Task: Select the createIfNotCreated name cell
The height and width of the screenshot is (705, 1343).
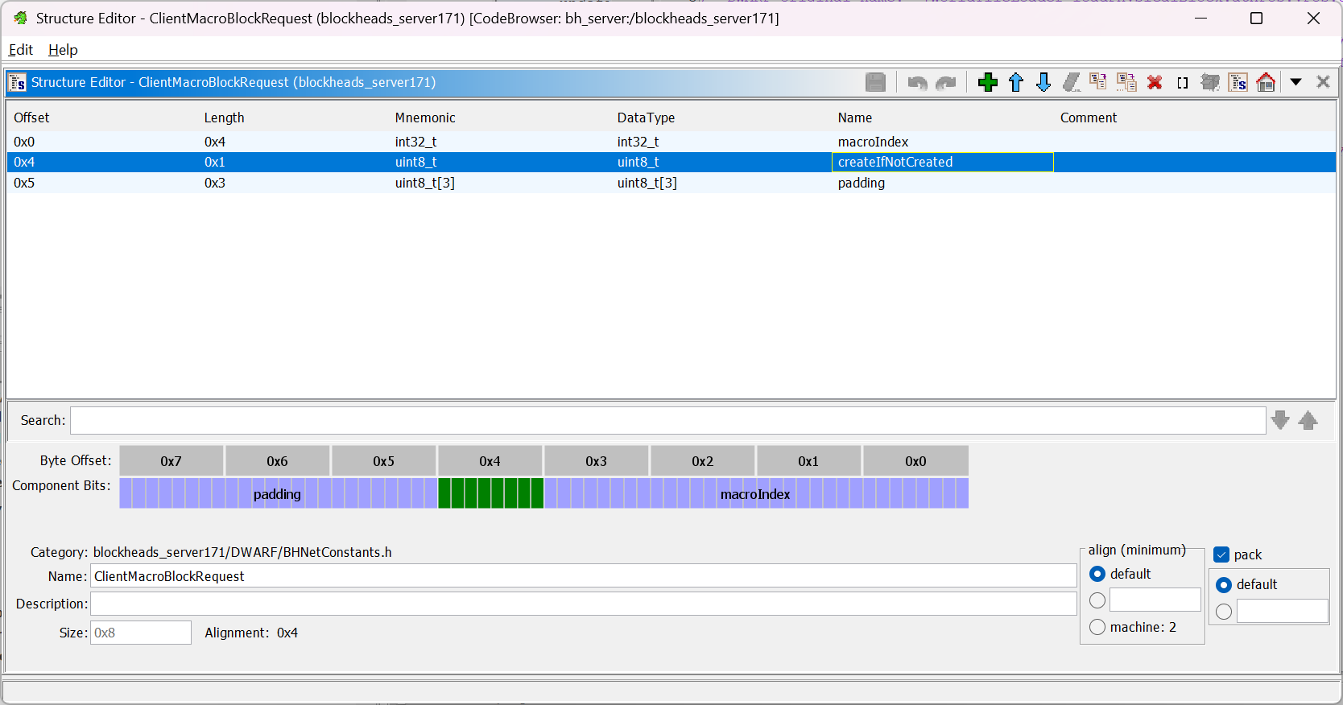Action: pyautogui.click(x=942, y=162)
